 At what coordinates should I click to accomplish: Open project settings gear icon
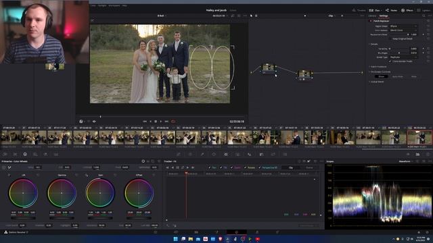pyautogui.click(x=428, y=232)
